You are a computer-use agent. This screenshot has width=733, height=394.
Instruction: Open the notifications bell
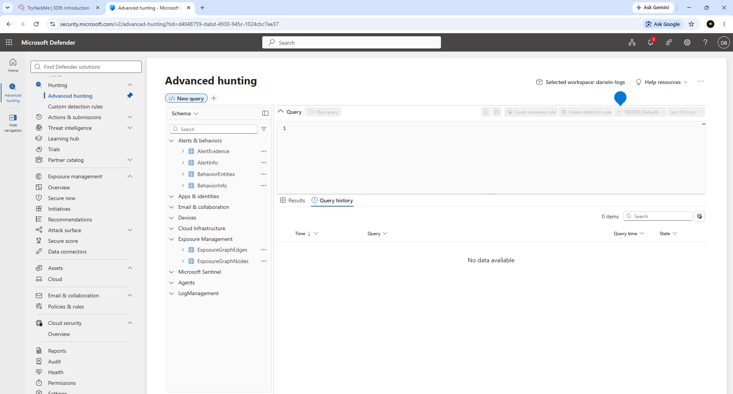[x=651, y=42]
